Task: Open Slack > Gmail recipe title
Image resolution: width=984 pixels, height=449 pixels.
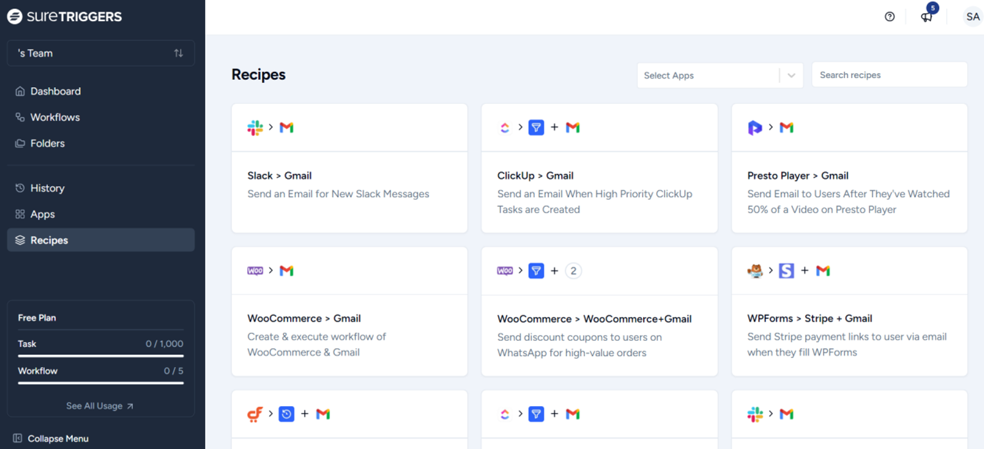Action: tap(279, 176)
